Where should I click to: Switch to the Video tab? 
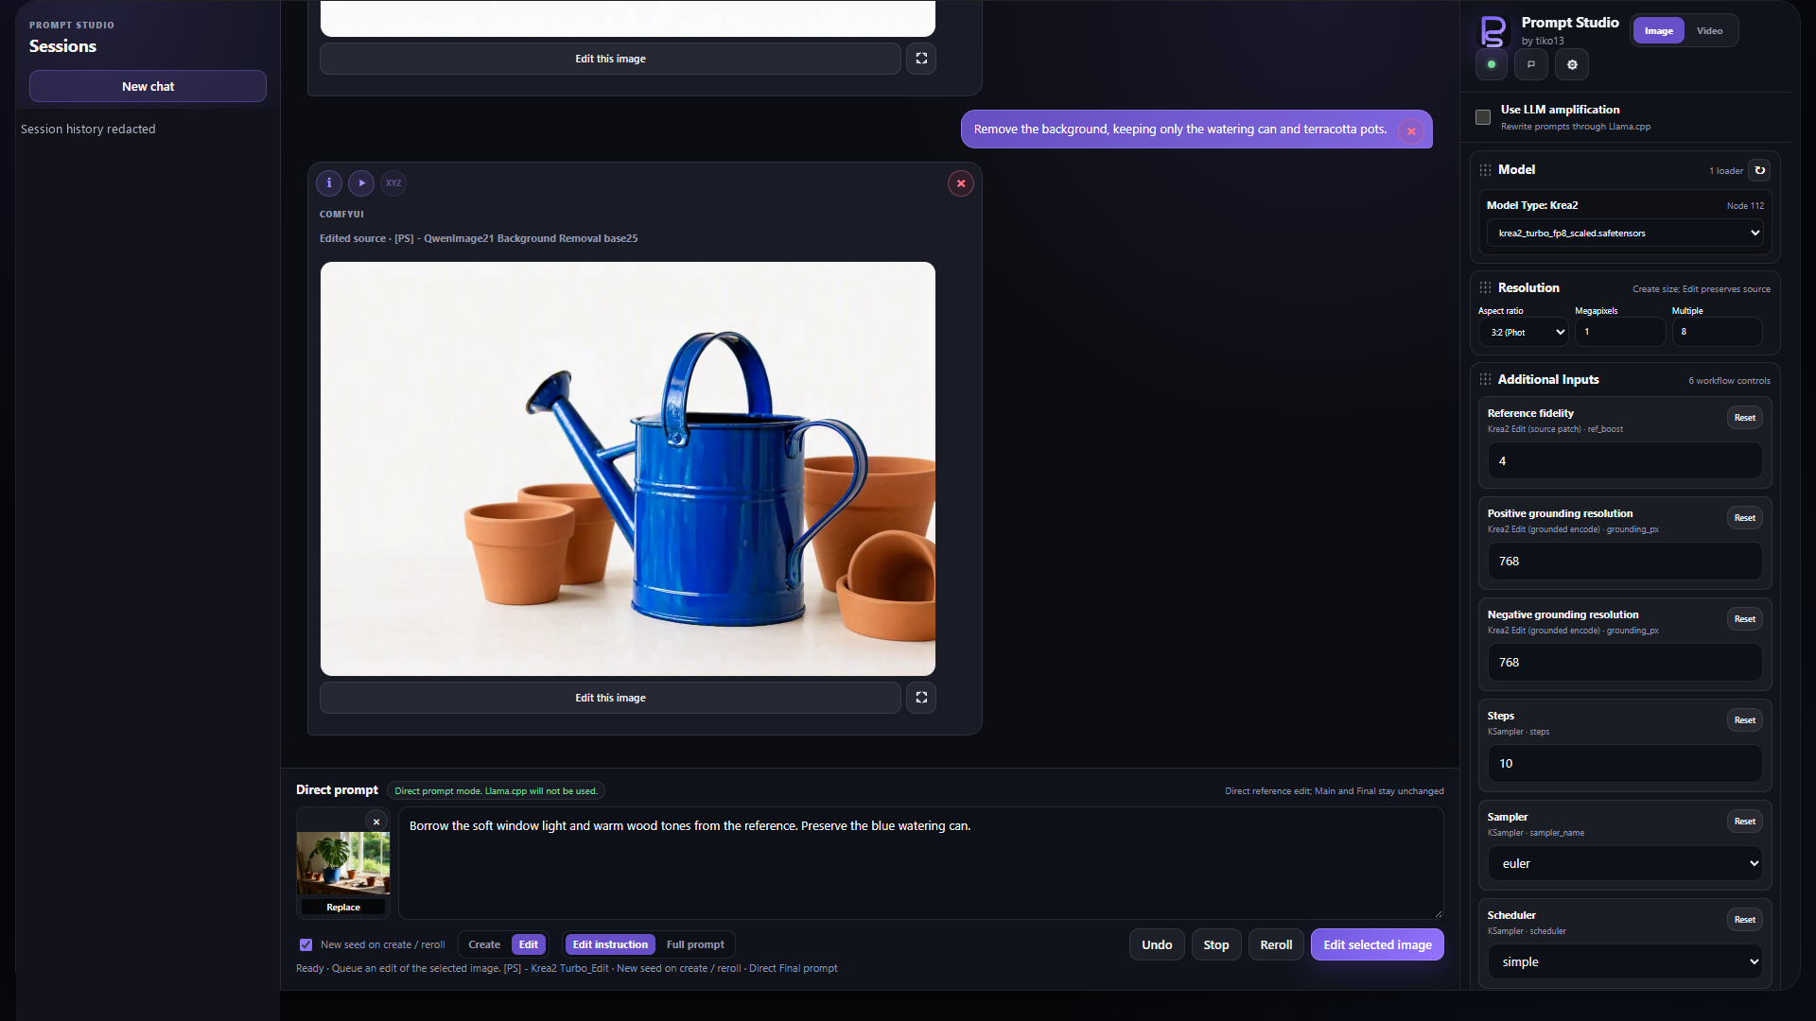pyautogui.click(x=1709, y=31)
